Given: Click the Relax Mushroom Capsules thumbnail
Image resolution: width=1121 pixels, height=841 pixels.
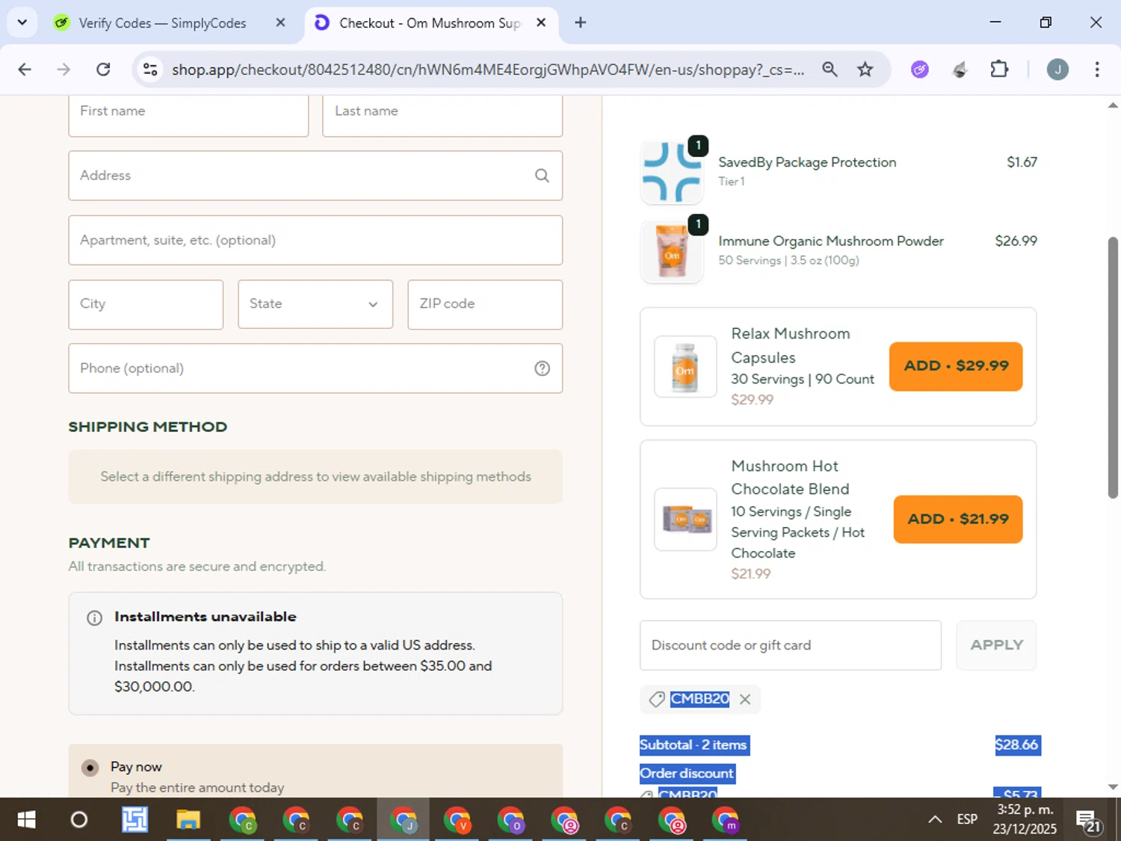Looking at the screenshot, I should pos(685,366).
